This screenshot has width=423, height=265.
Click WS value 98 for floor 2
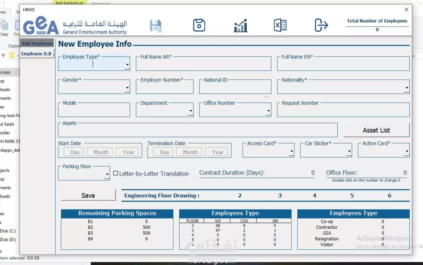pyautogui.click(x=218, y=226)
